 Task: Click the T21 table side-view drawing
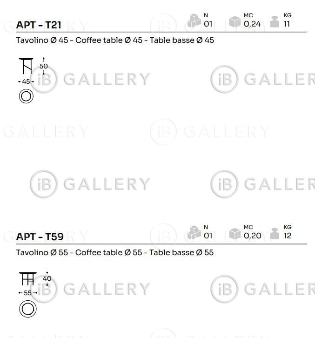coord(26,66)
